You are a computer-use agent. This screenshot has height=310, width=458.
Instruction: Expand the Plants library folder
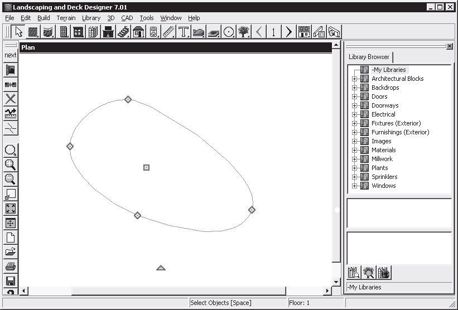click(354, 168)
